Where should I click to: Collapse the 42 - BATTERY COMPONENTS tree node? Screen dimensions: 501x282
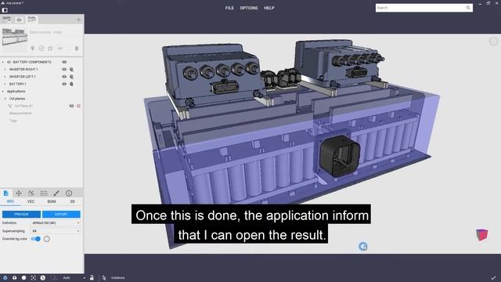point(3,62)
